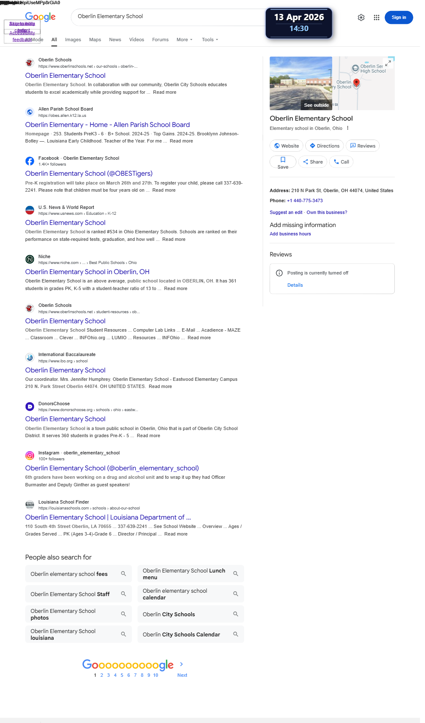Switch to the Videos tab
The height and width of the screenshot is (723, 425).
pyautogui.click(x=136, y=40)
